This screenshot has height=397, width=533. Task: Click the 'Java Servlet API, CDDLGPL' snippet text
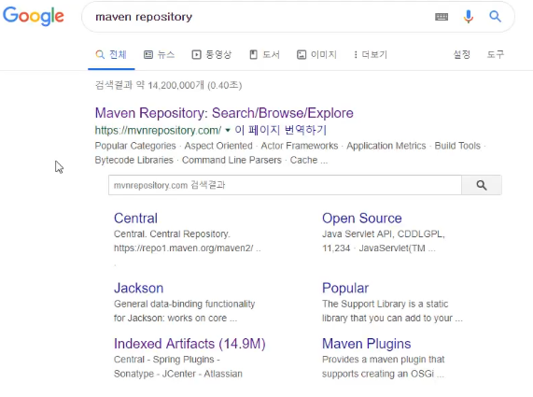coord(384,234)
